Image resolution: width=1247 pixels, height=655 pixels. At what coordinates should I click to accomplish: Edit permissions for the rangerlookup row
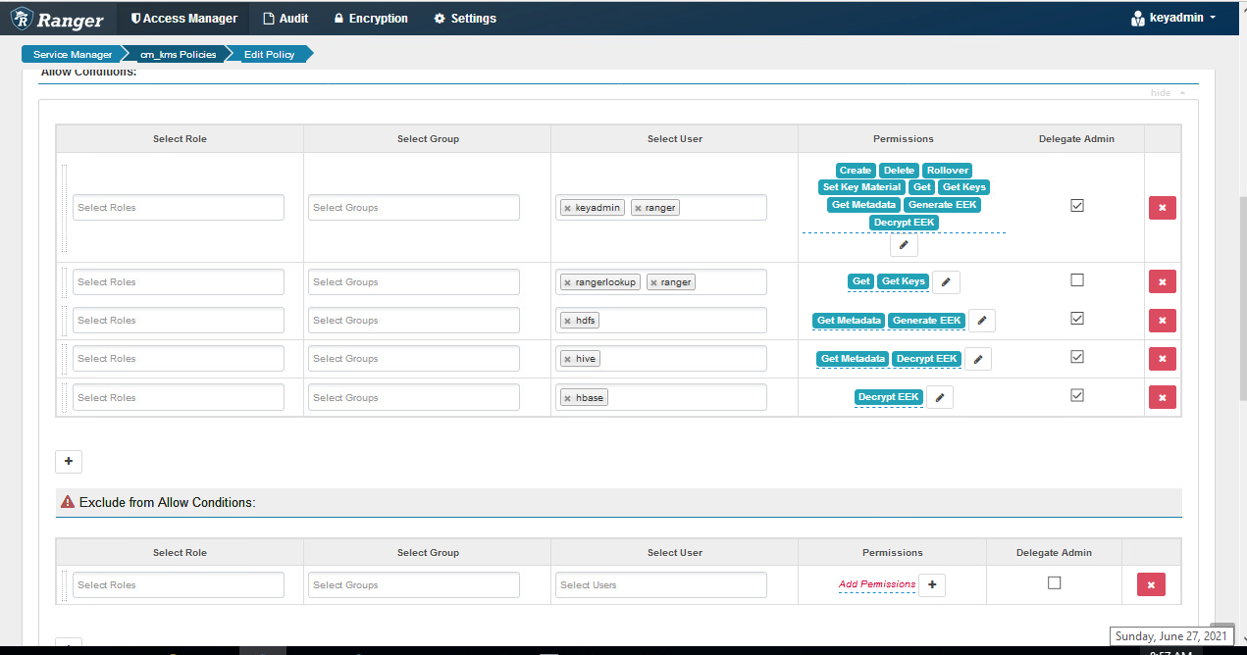pos(945,281)
